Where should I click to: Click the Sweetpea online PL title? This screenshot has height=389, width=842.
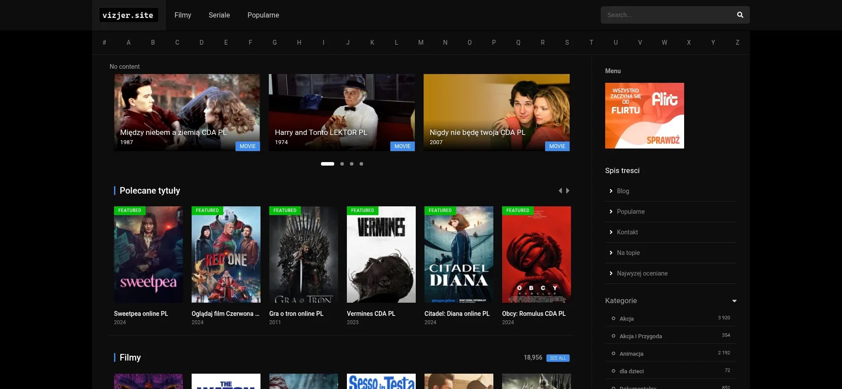pos(141,314)
